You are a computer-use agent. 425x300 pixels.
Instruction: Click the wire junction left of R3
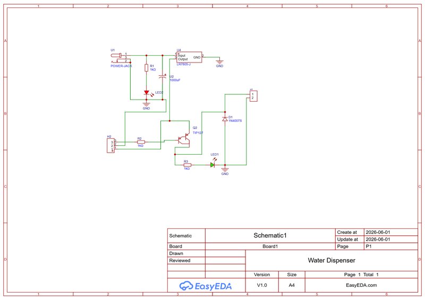point(175,154)
